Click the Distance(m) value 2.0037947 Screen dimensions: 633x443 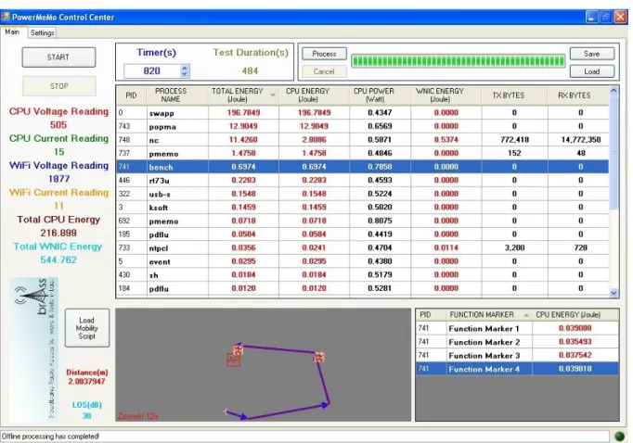(87, 381)
